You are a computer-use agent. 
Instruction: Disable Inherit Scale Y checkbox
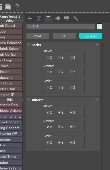(x=59, y=142)
